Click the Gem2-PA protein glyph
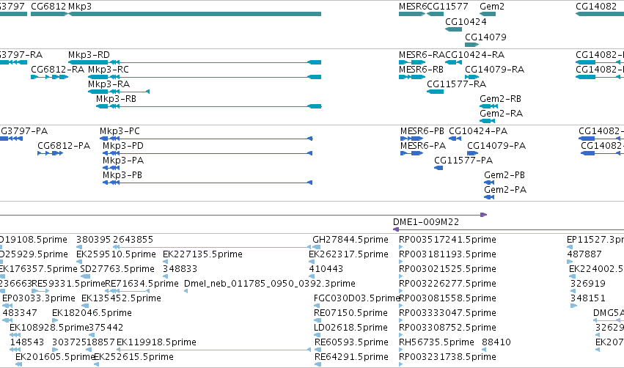Screen dimensions: 624x368 click(489, 197)
